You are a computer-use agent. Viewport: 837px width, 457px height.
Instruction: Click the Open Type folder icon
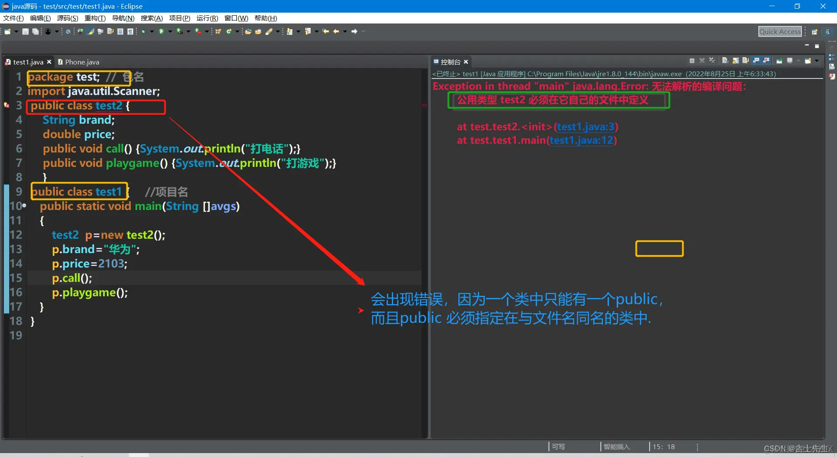pyautogui.click(x=248, y=31)
